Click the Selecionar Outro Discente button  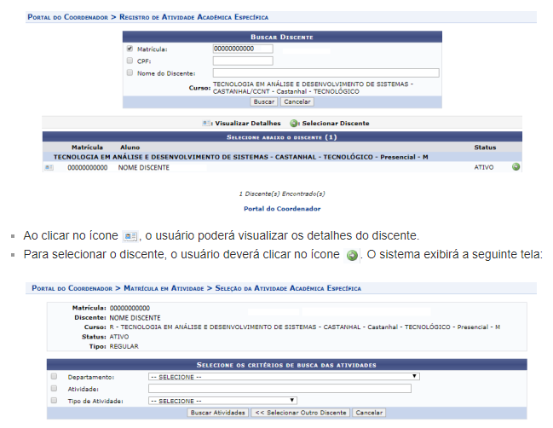[300, 413]
